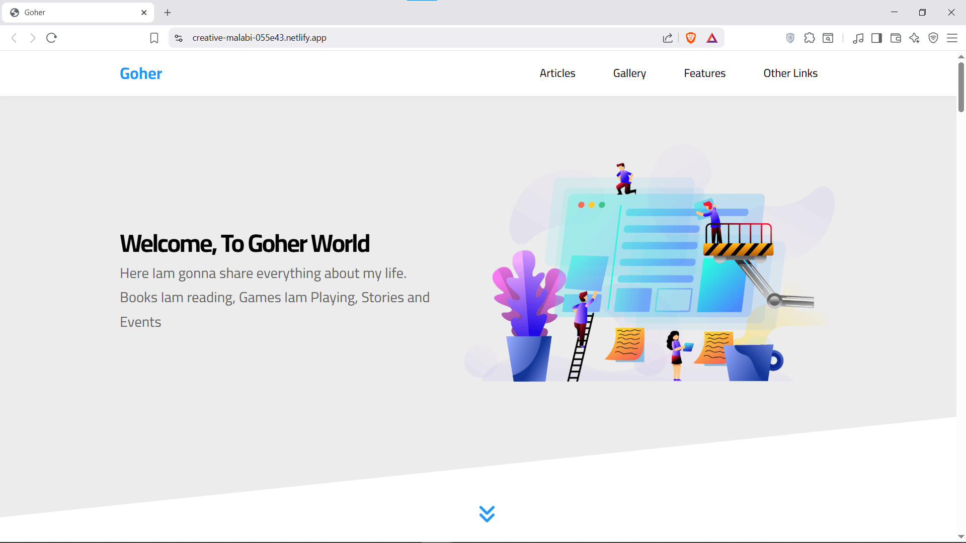
Task: Reload the page
Action: point(51,38)
